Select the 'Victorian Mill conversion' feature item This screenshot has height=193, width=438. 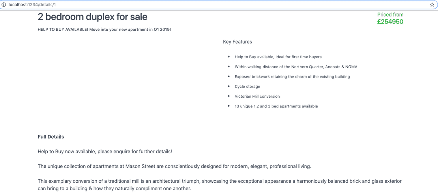click(257, 96)
